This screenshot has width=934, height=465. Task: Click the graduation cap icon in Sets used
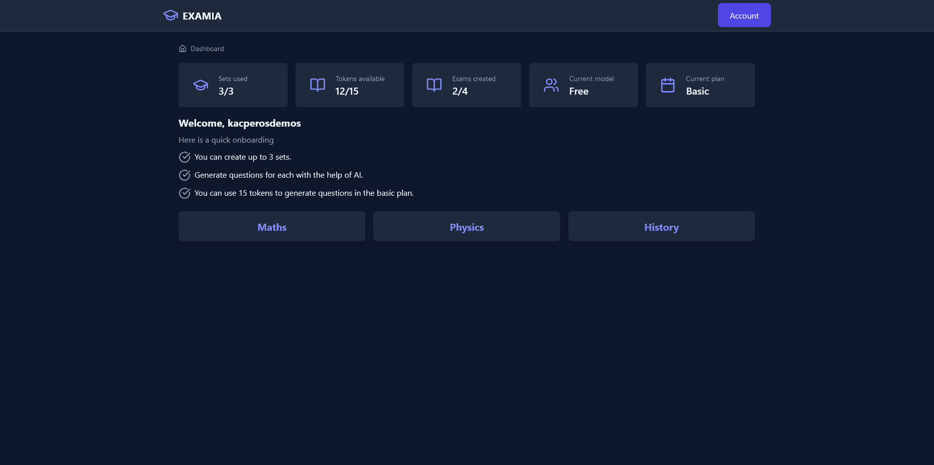pos(201,85)
